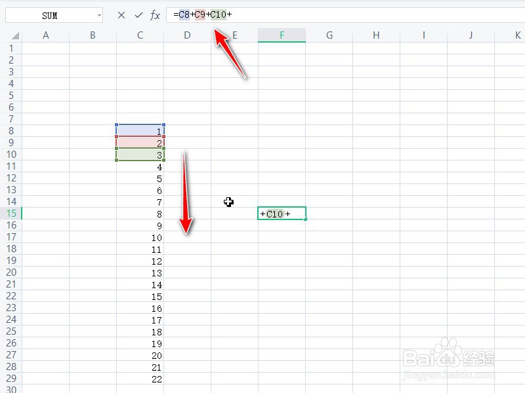Select column C header
The width and height of the screenshot is (525, 393).
click(x=140, y=35)
